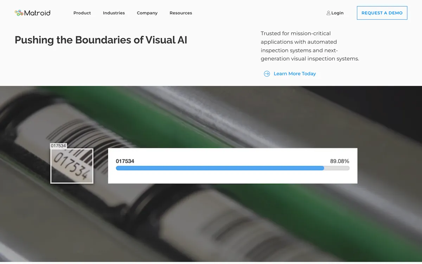Click the Matroid logo
Screen dimensions: 422x264
32,13
